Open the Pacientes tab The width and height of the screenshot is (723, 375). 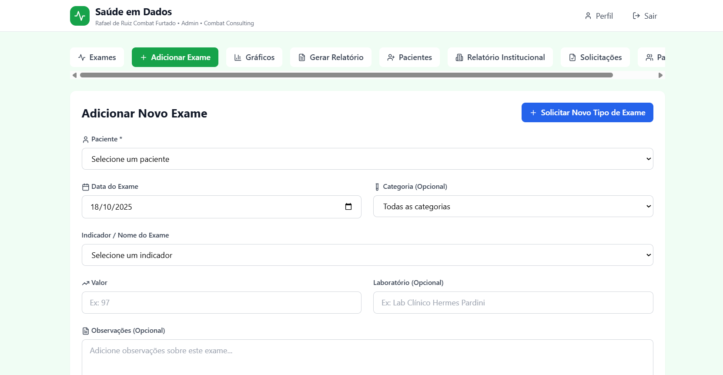point(409,57)
